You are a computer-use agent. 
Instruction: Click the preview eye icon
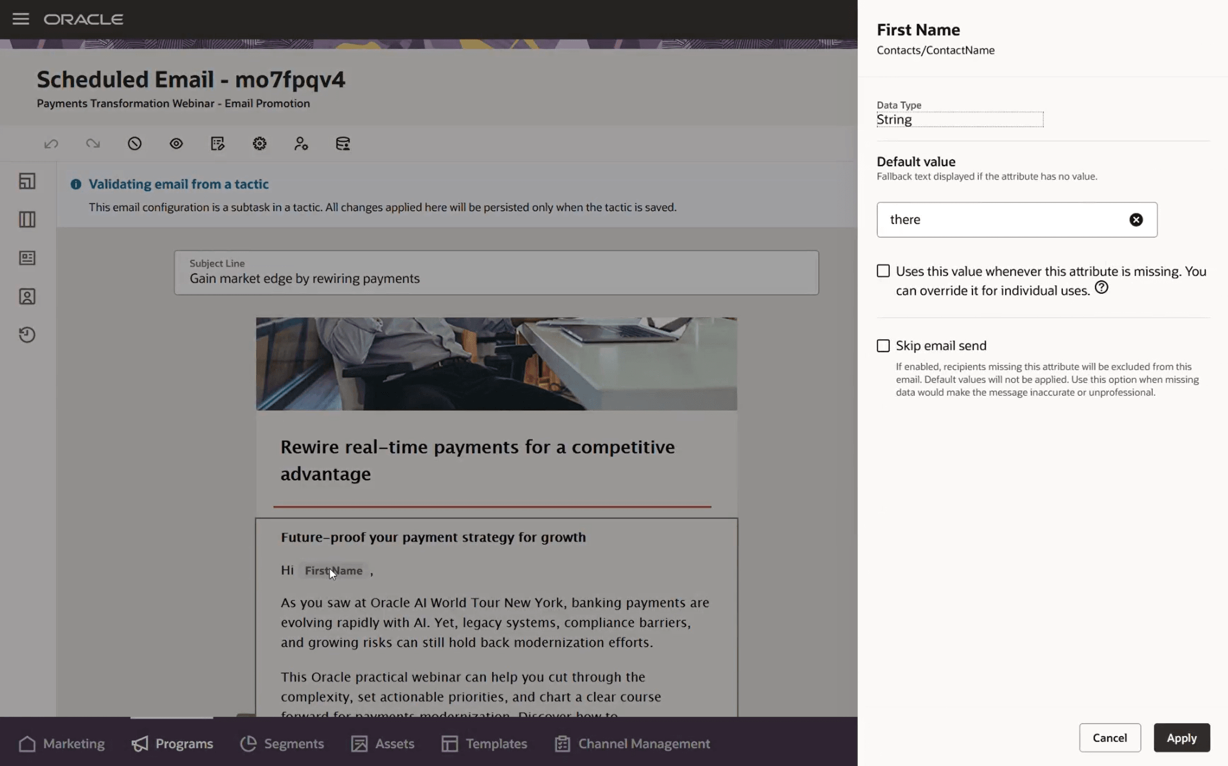176,144
